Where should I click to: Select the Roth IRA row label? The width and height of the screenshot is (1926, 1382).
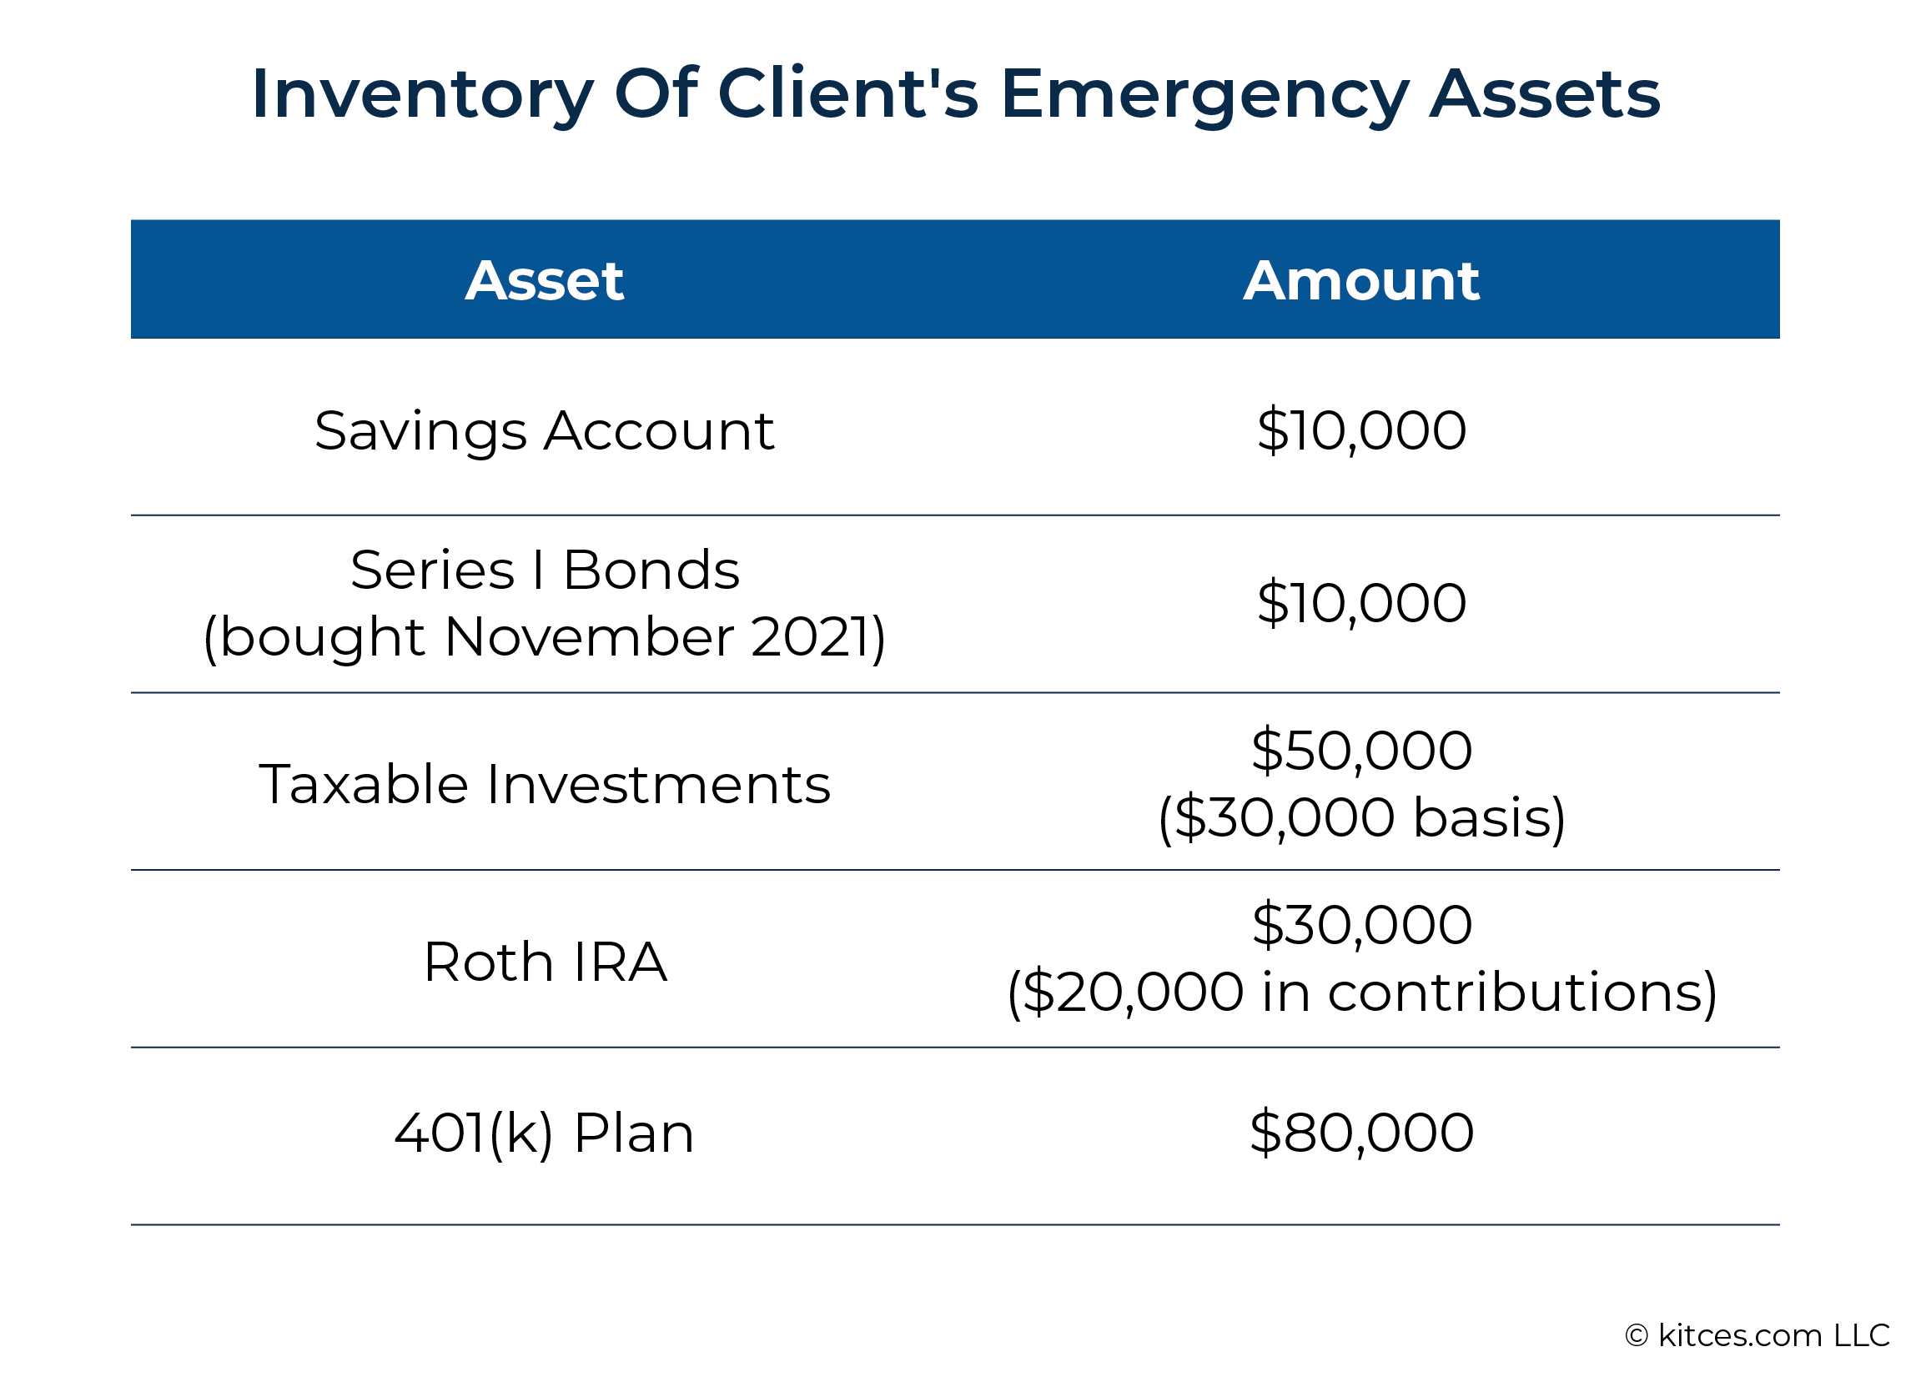click(x=545, y=962)
